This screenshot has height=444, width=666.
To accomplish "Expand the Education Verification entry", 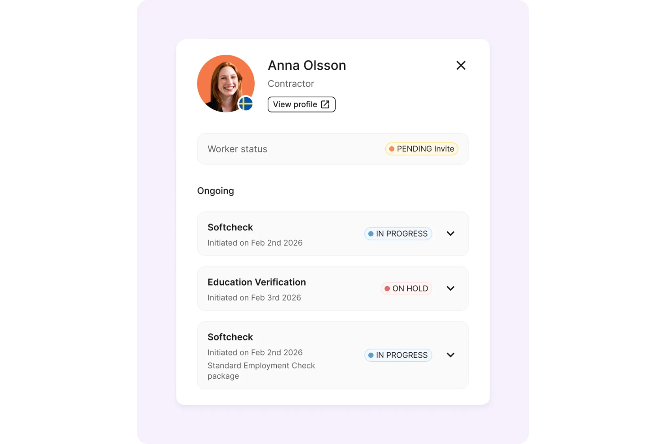I will point(450,288).
